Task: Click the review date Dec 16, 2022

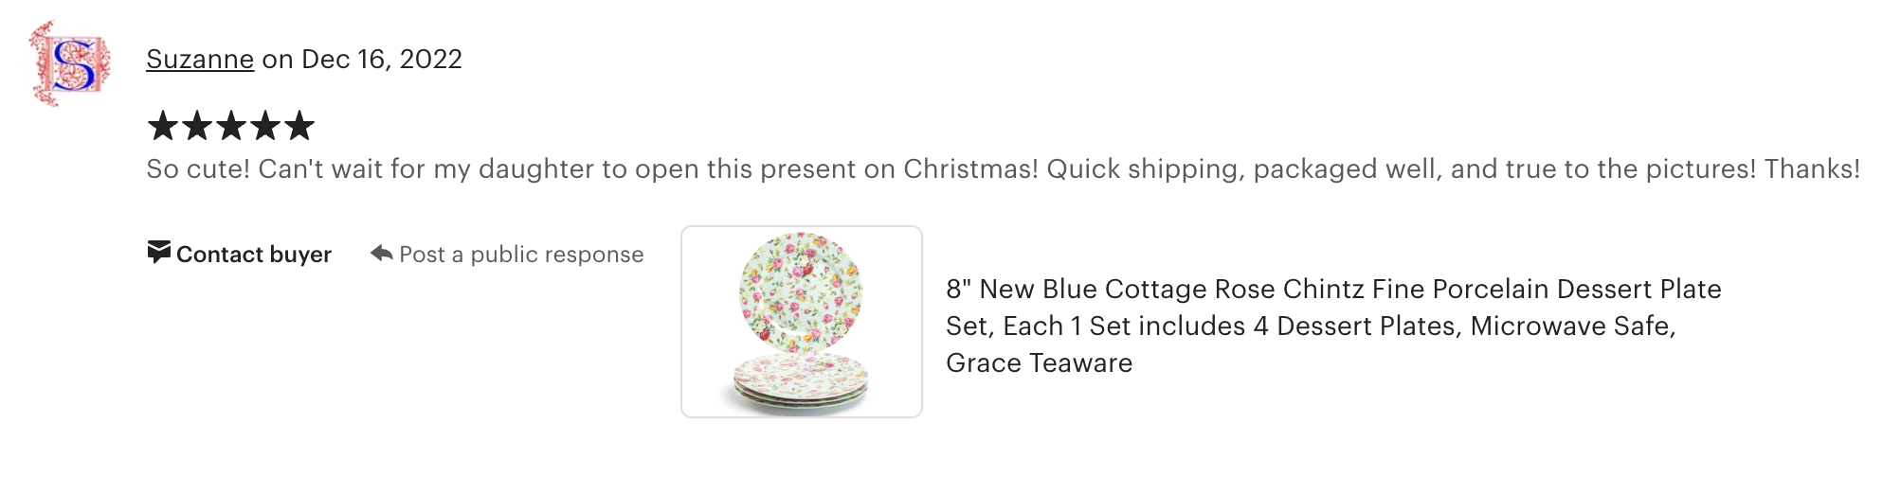Action: pos(381,59)
